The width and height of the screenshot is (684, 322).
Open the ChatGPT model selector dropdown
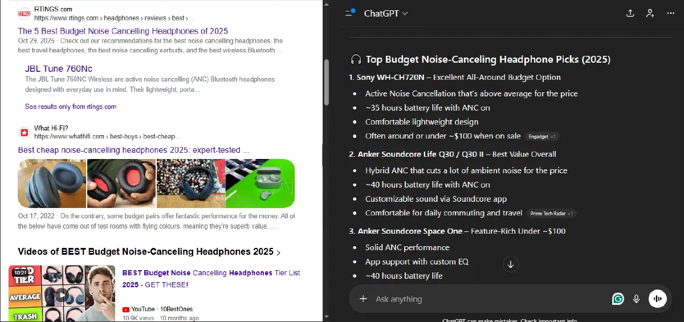(x=386, y=13)
